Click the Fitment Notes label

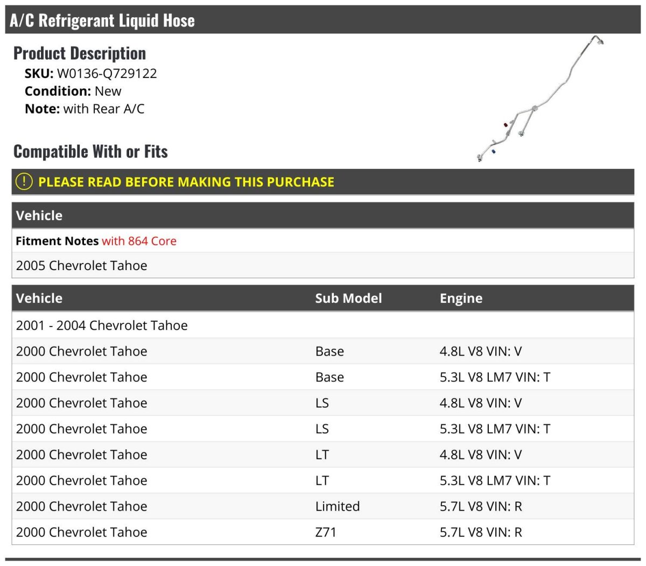coord(57,241)
